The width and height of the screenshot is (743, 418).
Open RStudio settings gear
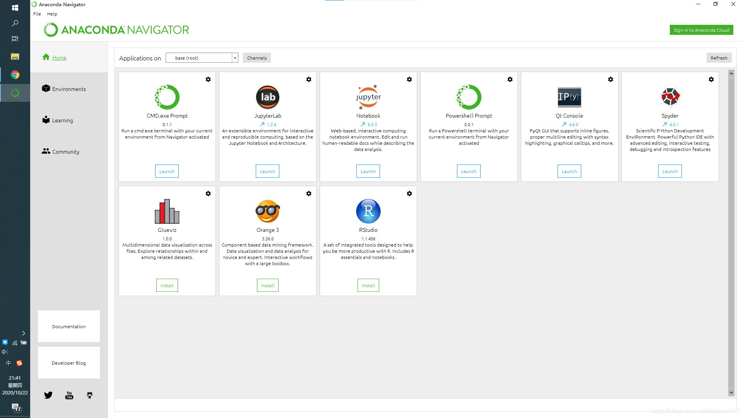tap(409, 194)
